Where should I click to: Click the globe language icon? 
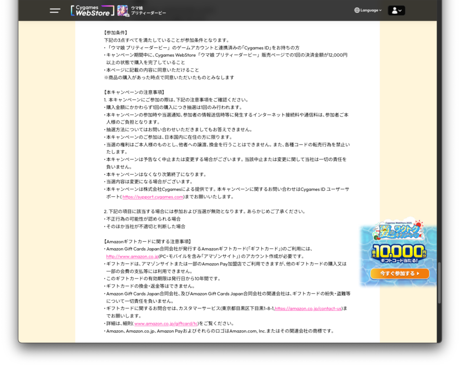pos(357,10)
